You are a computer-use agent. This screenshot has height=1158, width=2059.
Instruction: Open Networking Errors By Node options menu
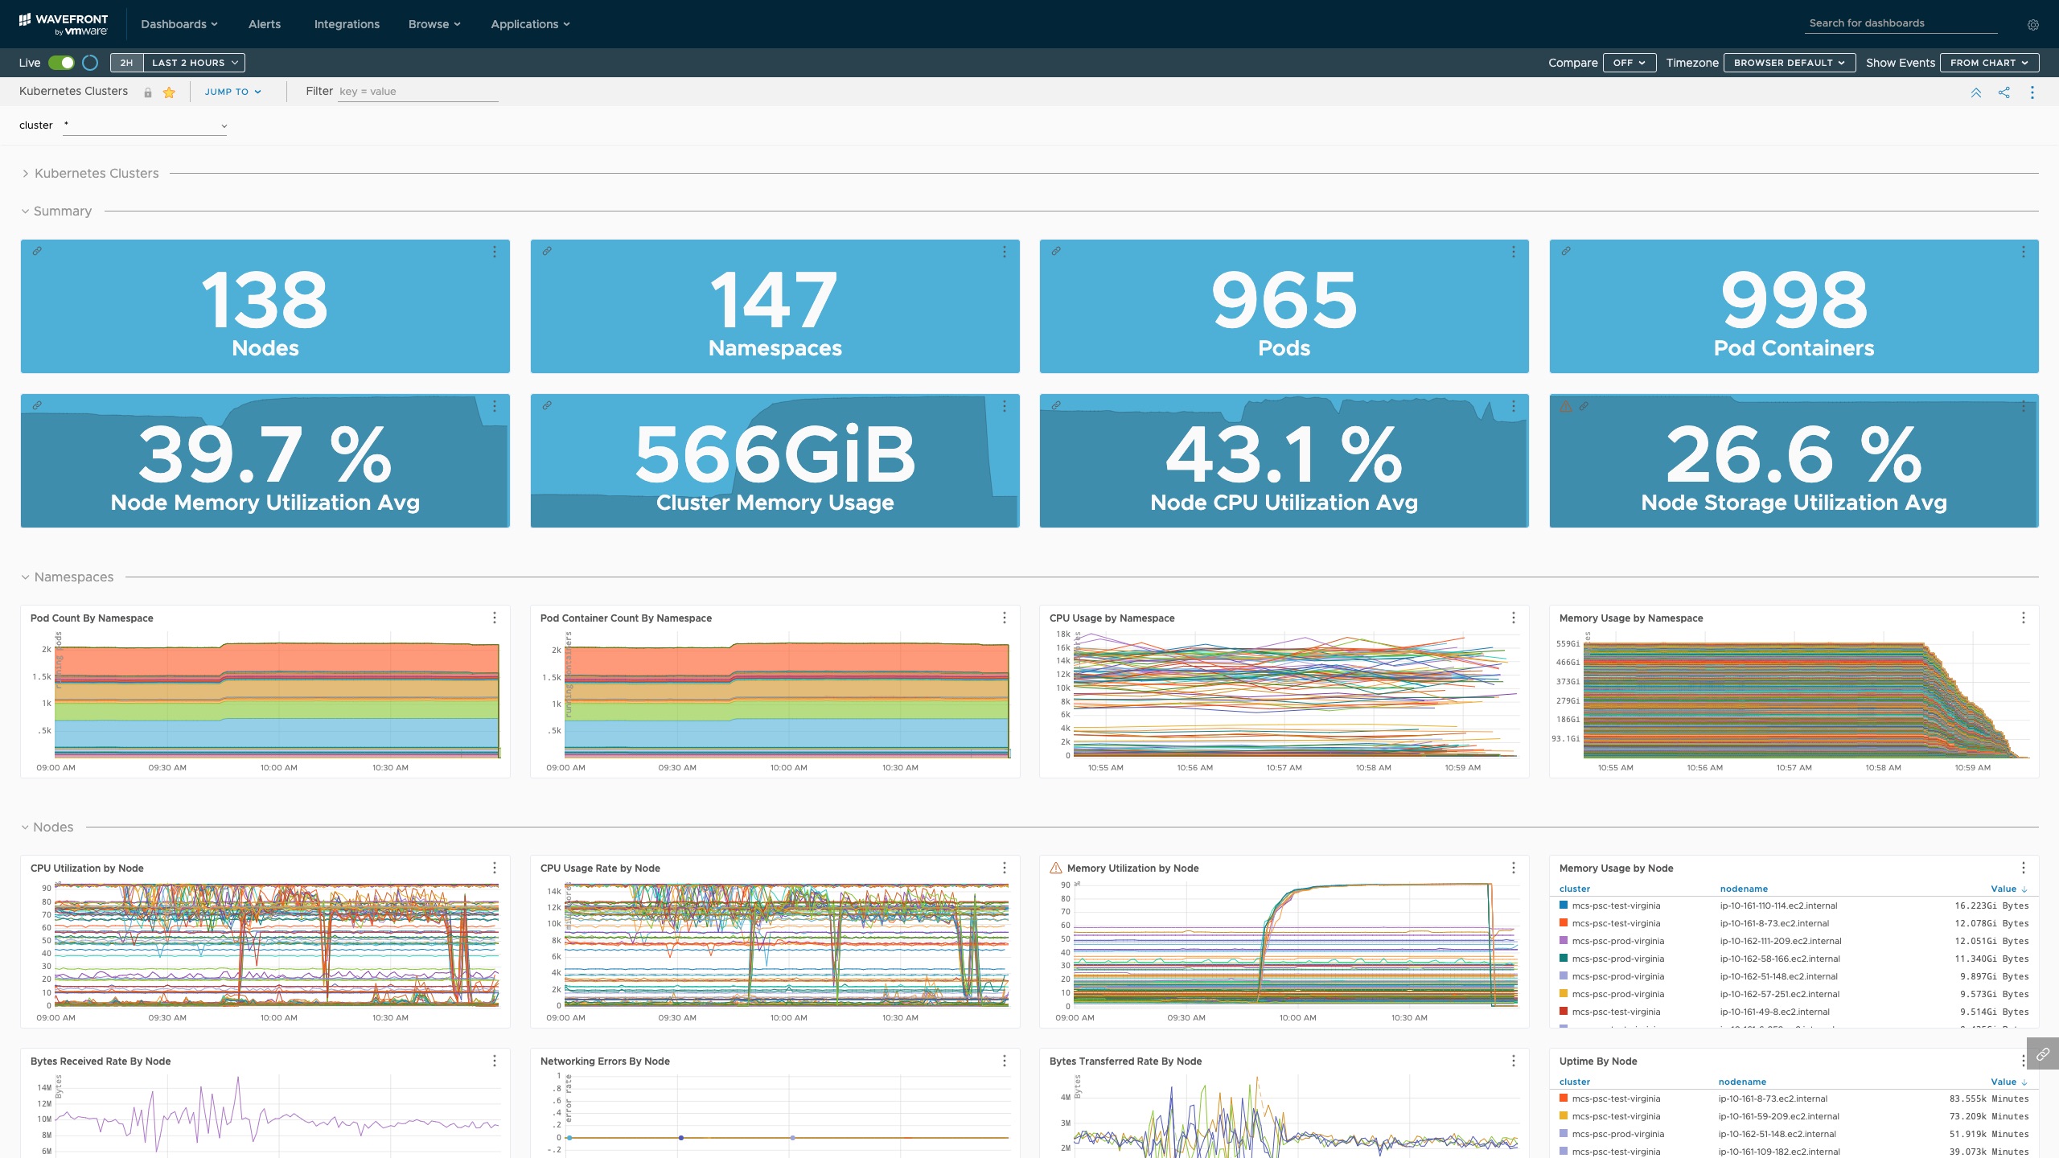1004,1061
